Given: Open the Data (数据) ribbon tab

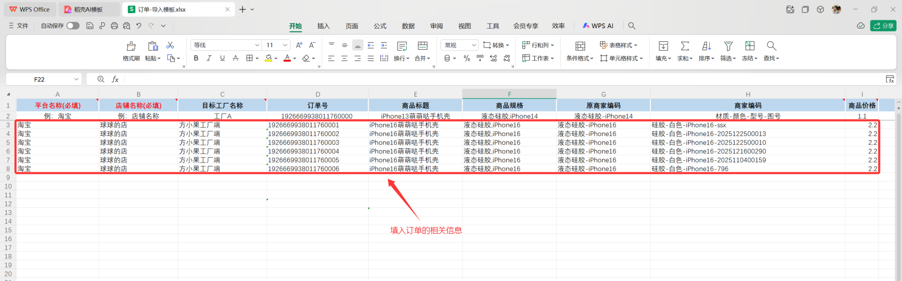Looking at the screenshot, I should tap(408, 26).
